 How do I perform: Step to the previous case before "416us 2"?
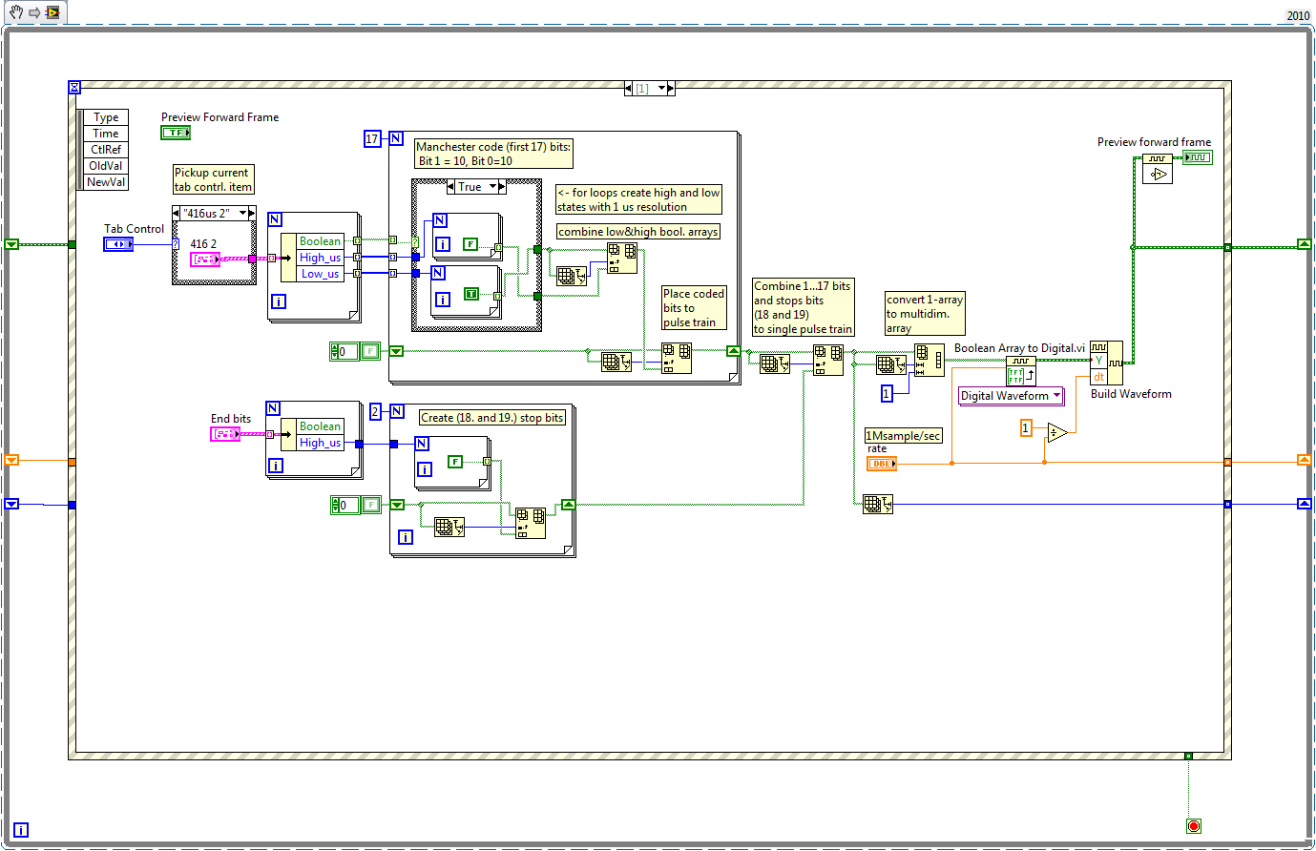tap(177, 213)
